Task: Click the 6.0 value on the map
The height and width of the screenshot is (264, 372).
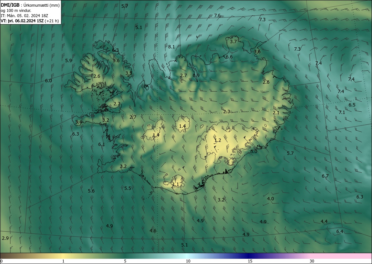Action: pyautogui.click(x=48, y=81)
